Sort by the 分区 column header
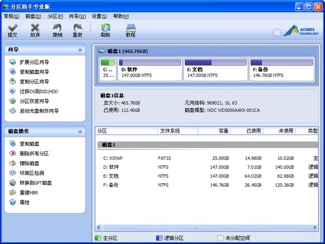The width and height of the screenshot is (325, 244). 126,131
